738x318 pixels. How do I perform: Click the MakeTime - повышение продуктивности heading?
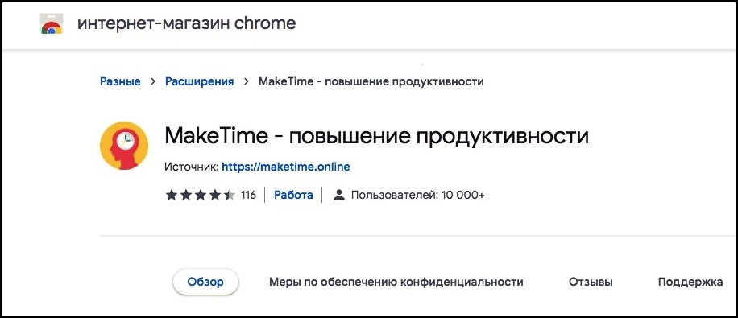376,137
